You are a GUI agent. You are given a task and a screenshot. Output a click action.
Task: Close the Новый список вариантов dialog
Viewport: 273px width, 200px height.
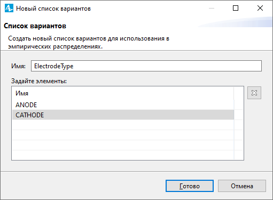(260, 8)
